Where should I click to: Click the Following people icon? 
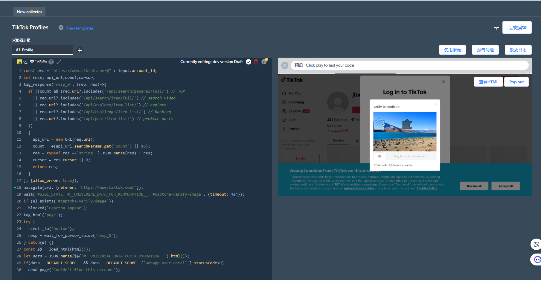coord(284,102)
